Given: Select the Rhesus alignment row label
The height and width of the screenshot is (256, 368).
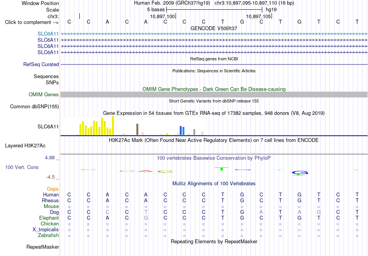Looking at the screenshot, I should tap(50, 201).
